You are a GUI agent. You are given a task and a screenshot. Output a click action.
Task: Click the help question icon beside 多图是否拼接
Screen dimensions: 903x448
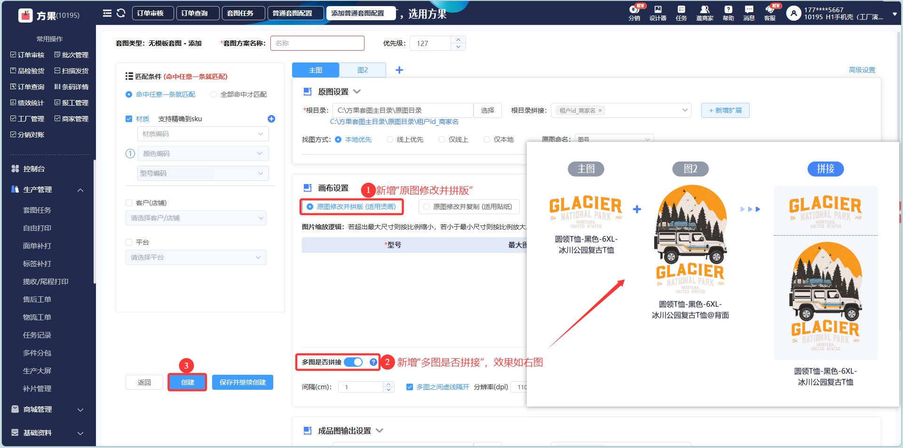373,362
